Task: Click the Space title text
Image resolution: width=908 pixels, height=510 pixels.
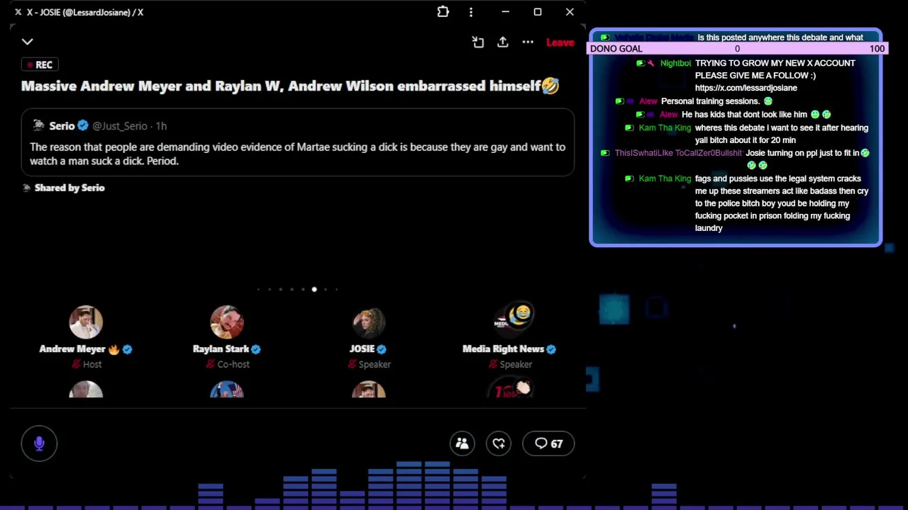Action: (x=290, y=86)
